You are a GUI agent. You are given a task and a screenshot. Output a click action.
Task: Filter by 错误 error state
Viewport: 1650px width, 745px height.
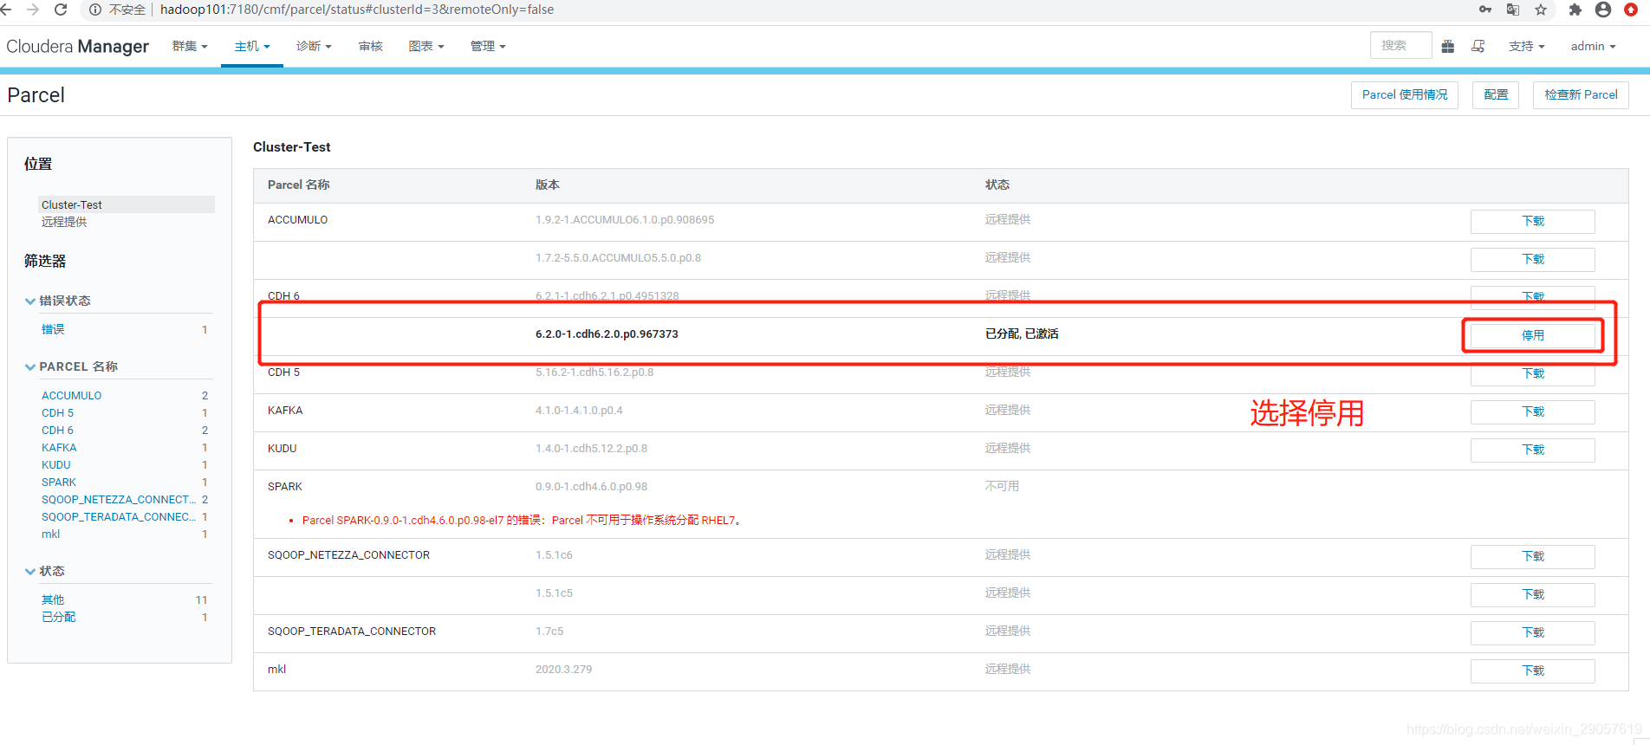53,329
